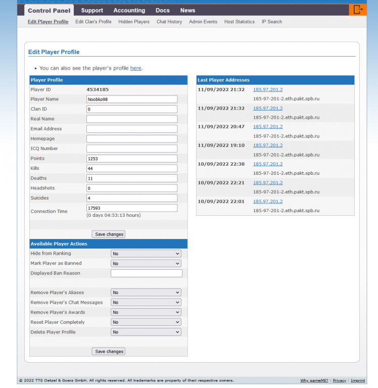The image size is (378, 388).
Task: Follow the player's profile 'here' link
Action: pos(135,68)
